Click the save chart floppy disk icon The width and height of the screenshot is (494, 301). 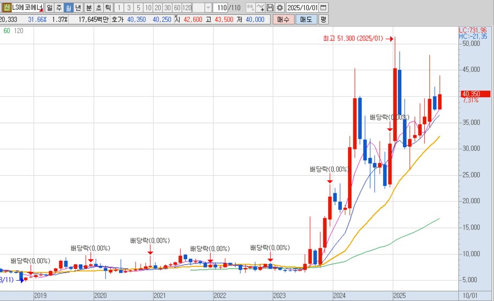[270, 8]
